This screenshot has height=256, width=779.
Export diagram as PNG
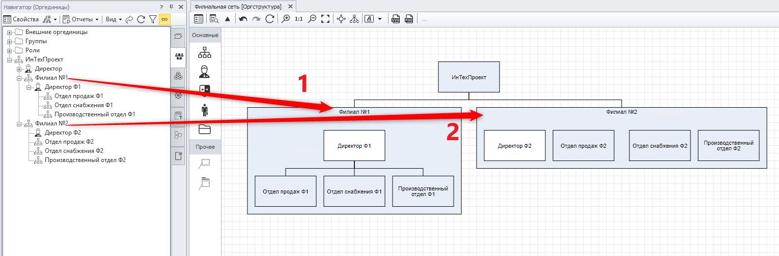409,19
